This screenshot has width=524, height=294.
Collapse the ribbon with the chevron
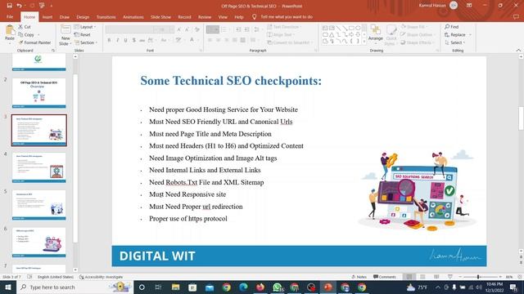(518, 51)
